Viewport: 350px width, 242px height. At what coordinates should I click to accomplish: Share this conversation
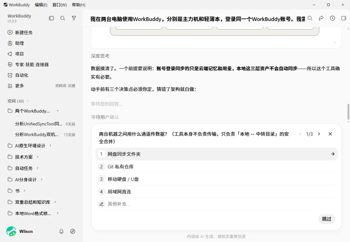321,18
